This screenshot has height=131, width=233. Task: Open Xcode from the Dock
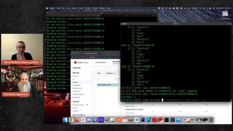tap(149, 120)
